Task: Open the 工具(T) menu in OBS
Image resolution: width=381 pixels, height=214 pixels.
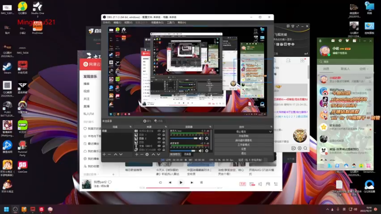Action: tap(171, 22)
